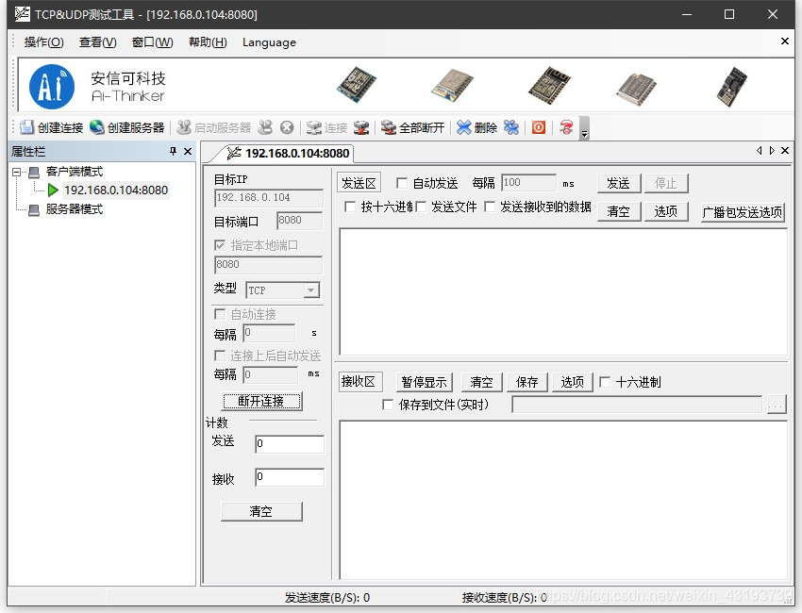Click the 清空 button under the counters

pos(260,511)
